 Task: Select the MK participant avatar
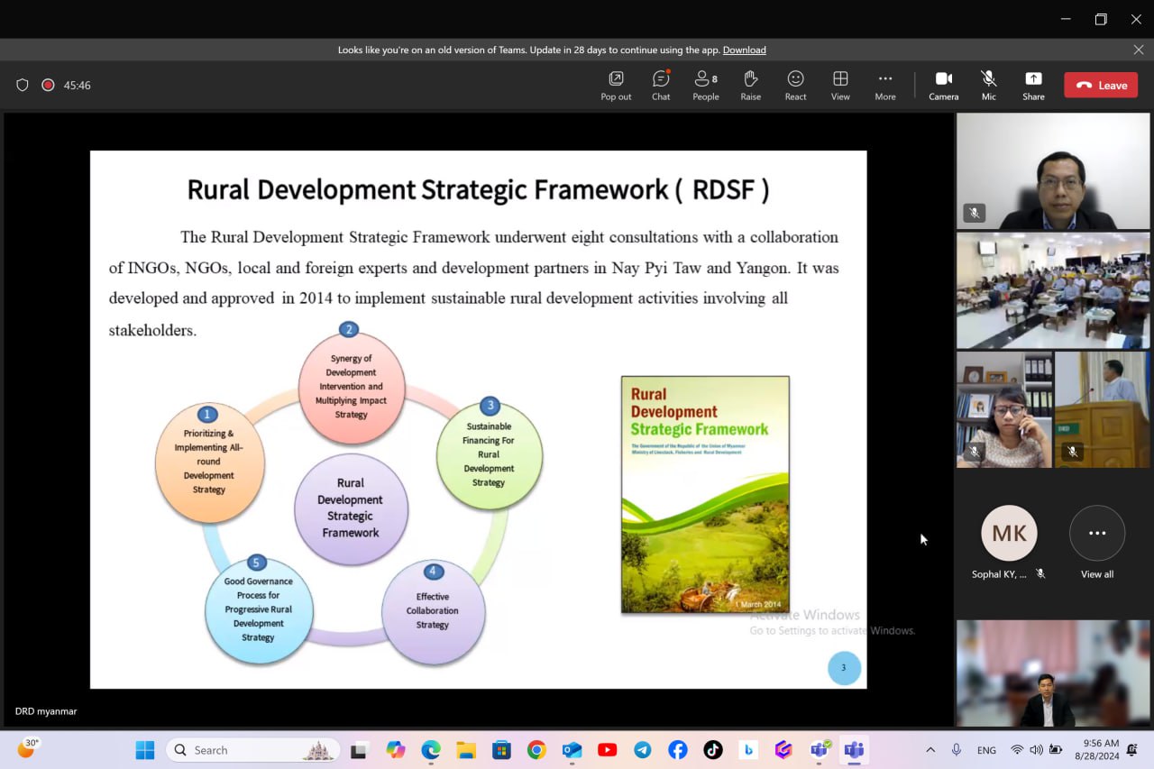click(1009, 534)
